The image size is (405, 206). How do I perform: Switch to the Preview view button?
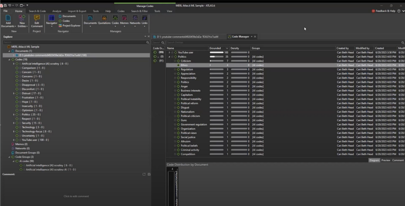click(x=386, y=160)
